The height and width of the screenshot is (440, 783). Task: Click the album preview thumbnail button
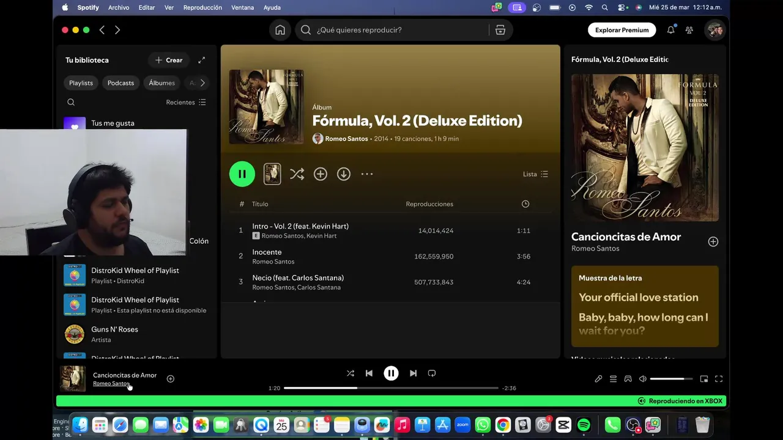coord(272,174)
